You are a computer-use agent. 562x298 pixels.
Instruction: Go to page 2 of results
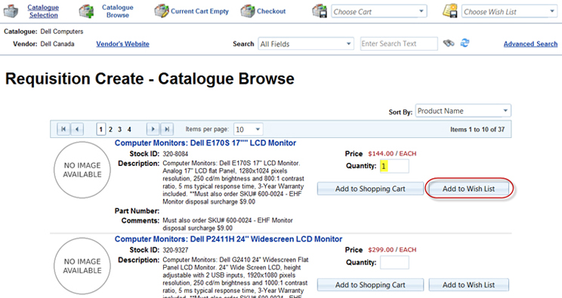110,129
